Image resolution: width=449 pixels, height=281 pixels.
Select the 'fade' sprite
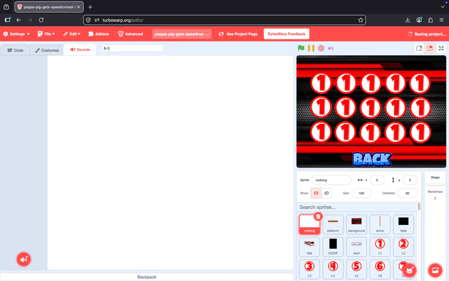coord(404,224)
